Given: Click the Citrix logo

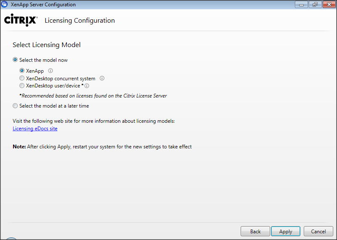Looking at the screenshot, I should coord(21,20).
